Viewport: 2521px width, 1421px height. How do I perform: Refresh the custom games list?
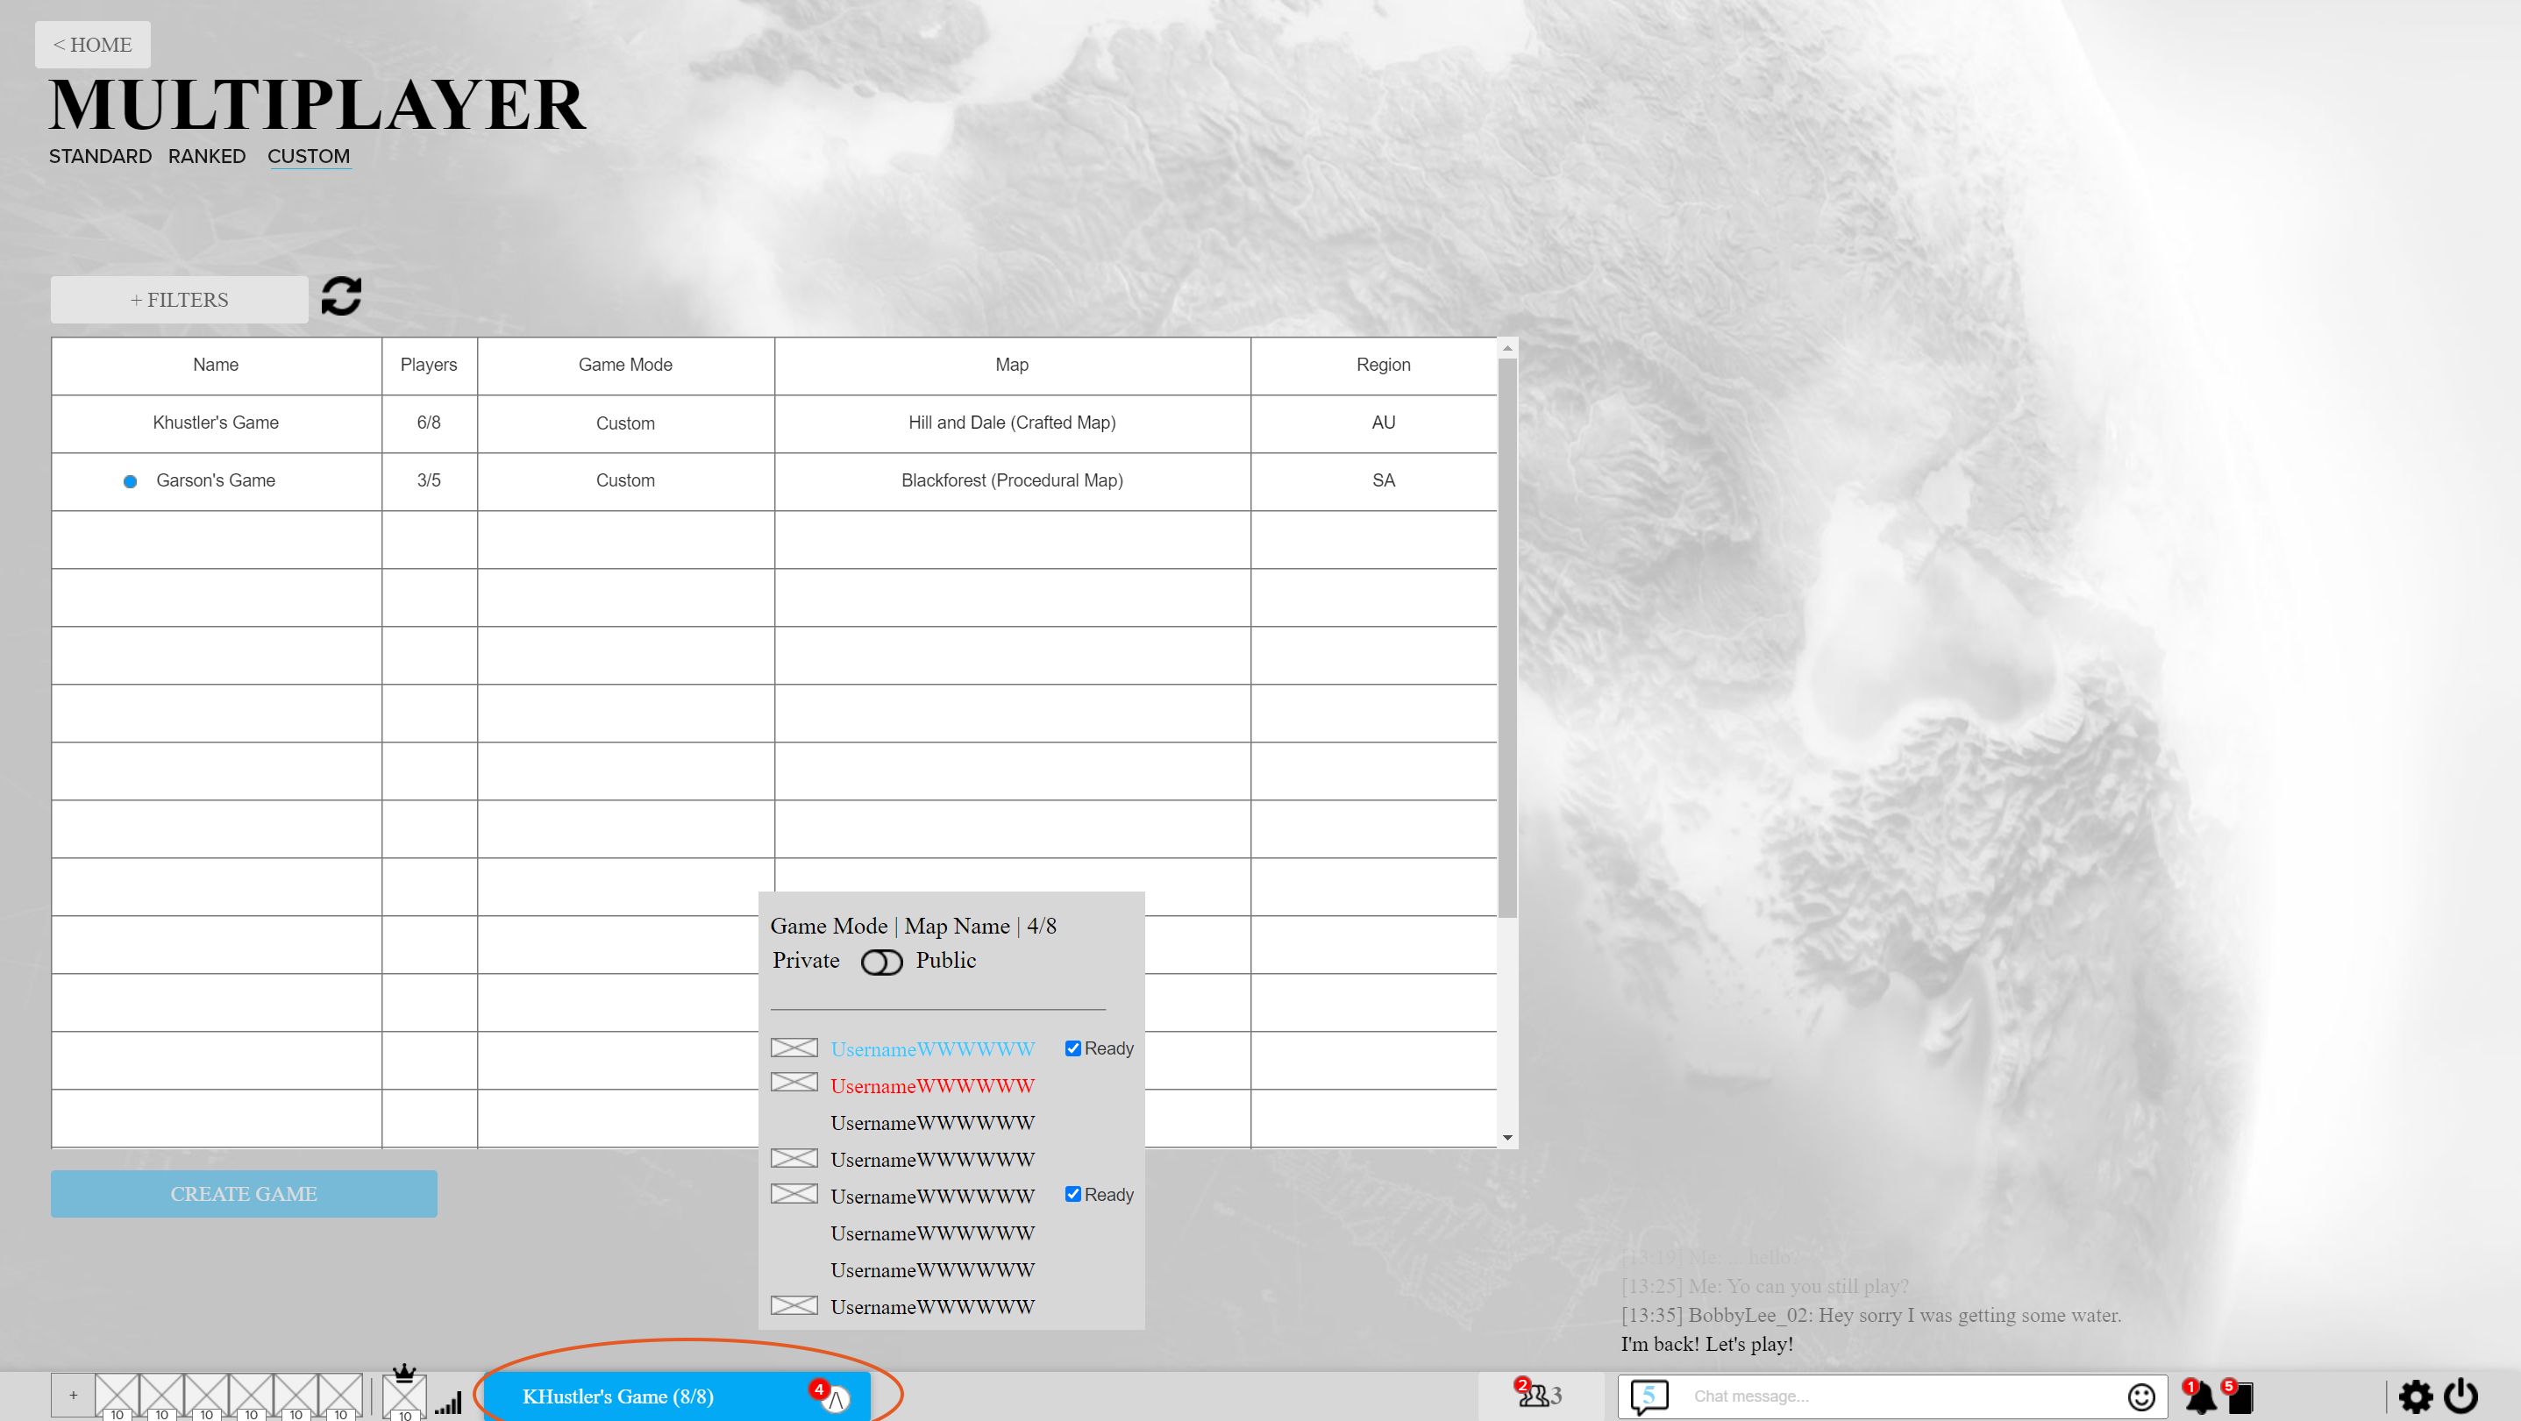(x=340, y=297)
